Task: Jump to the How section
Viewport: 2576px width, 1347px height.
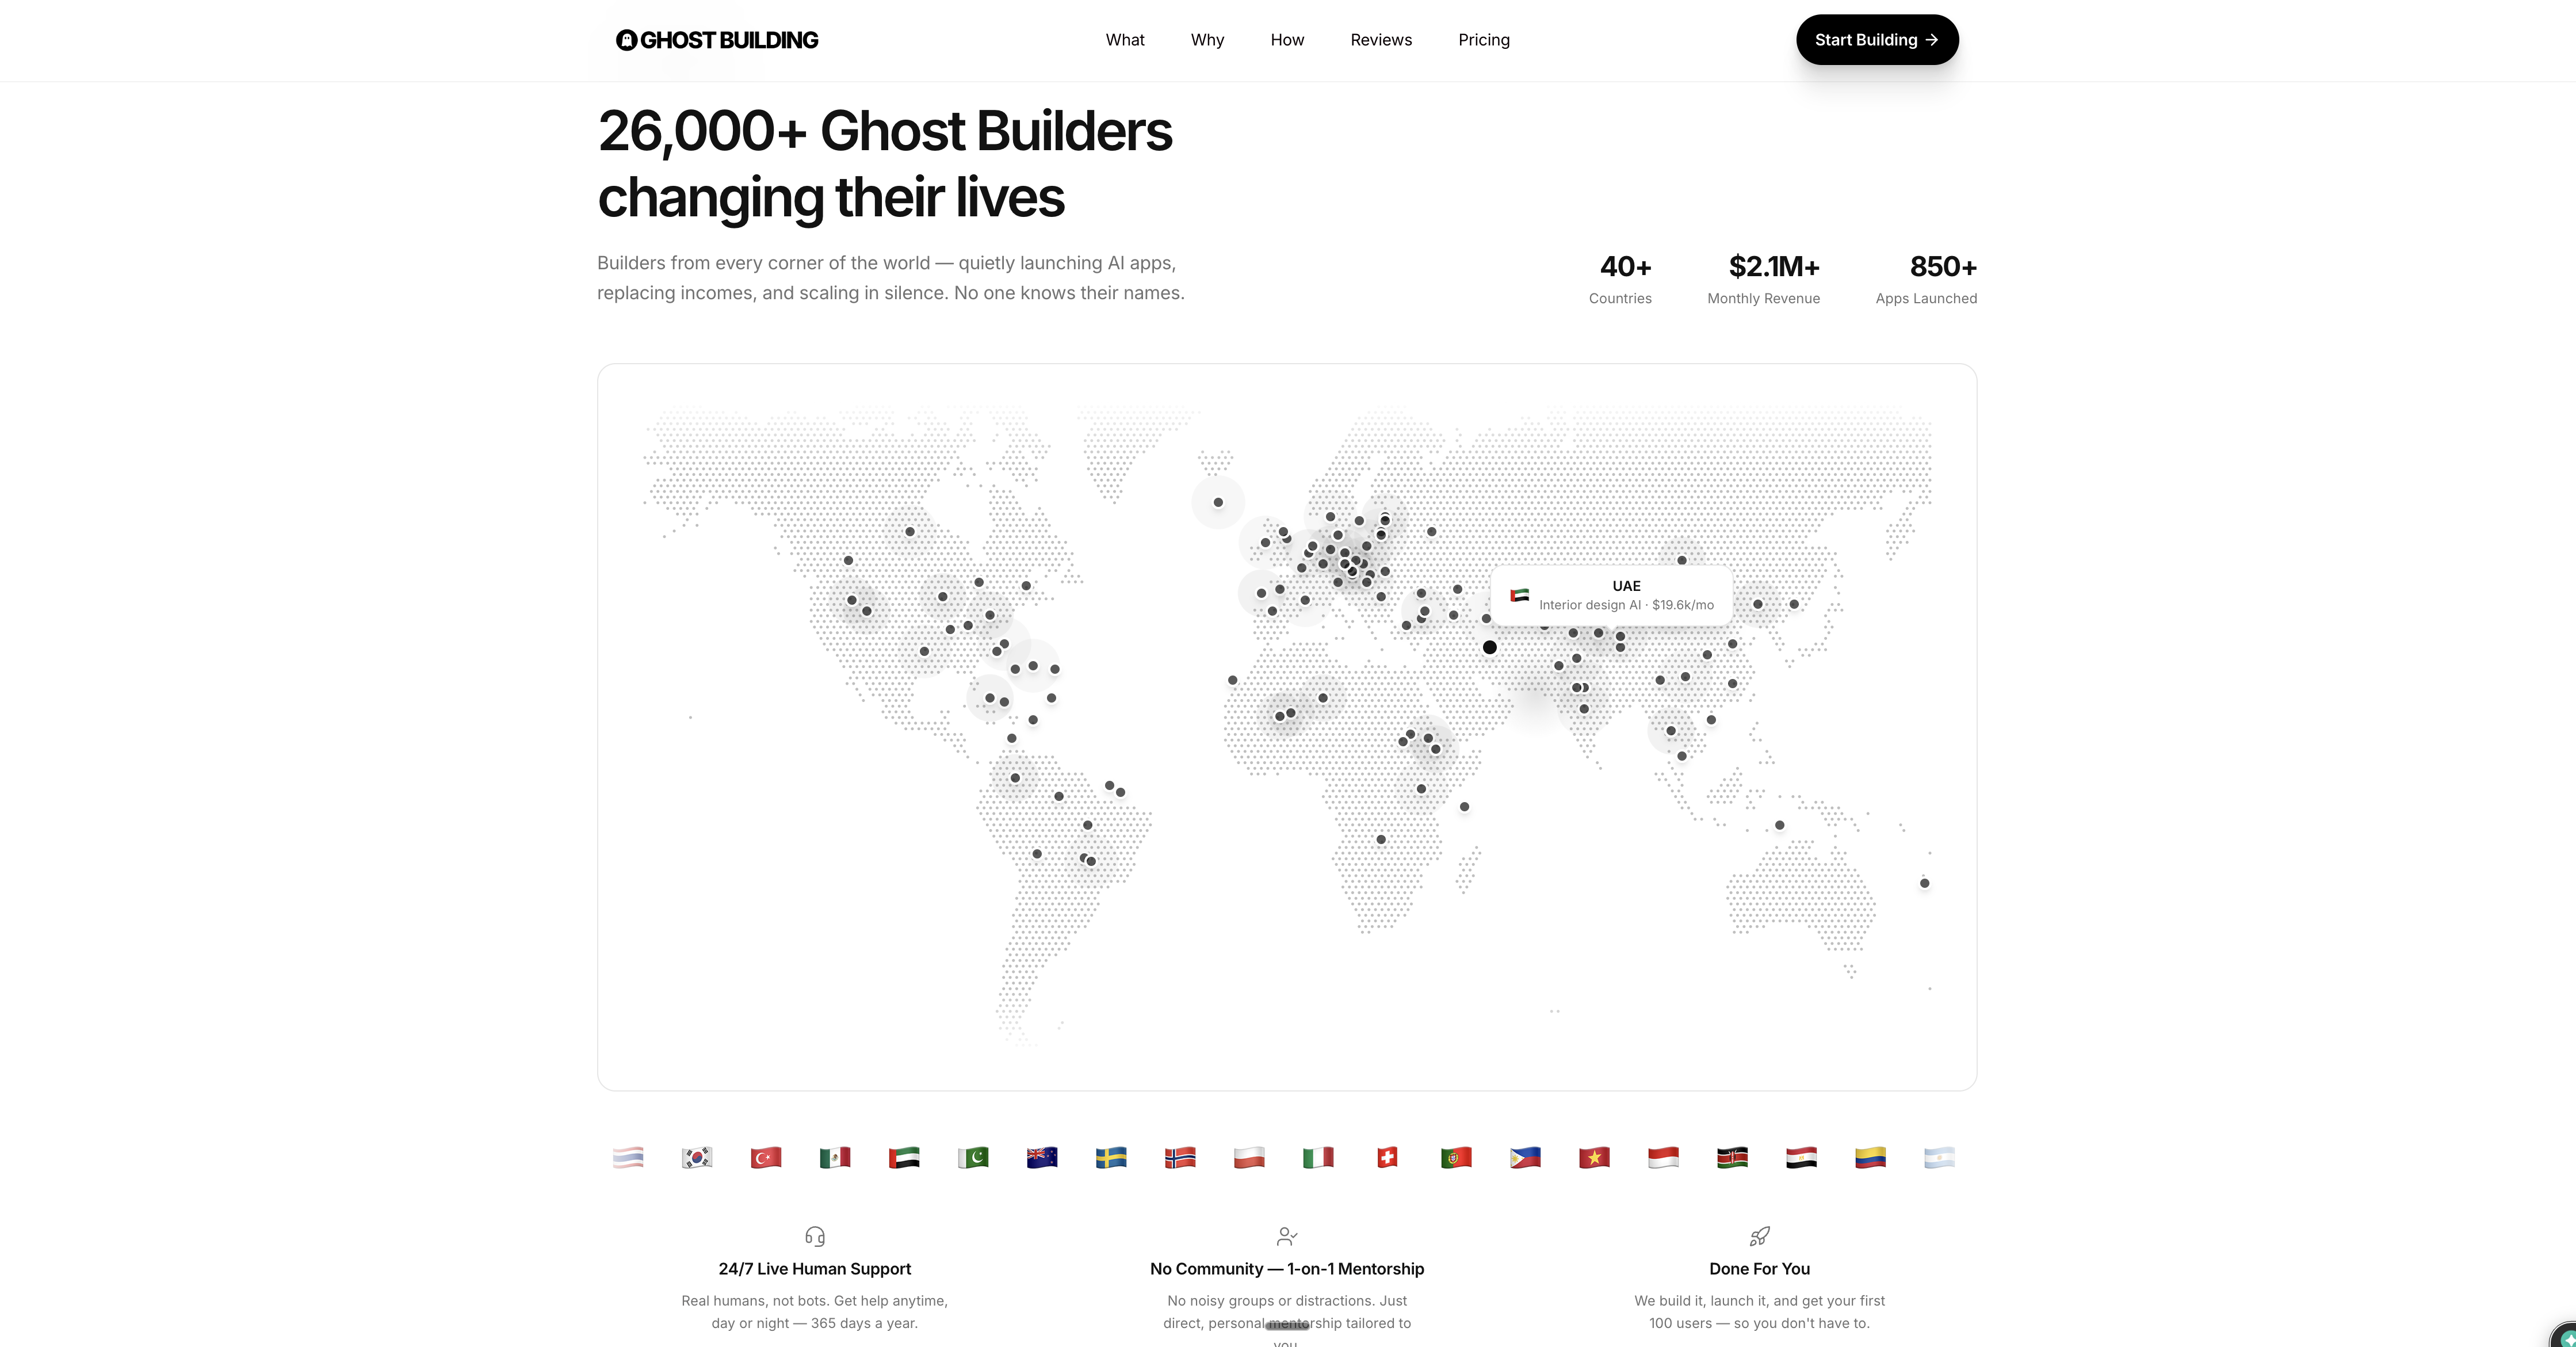Action: pos(1287,40)
